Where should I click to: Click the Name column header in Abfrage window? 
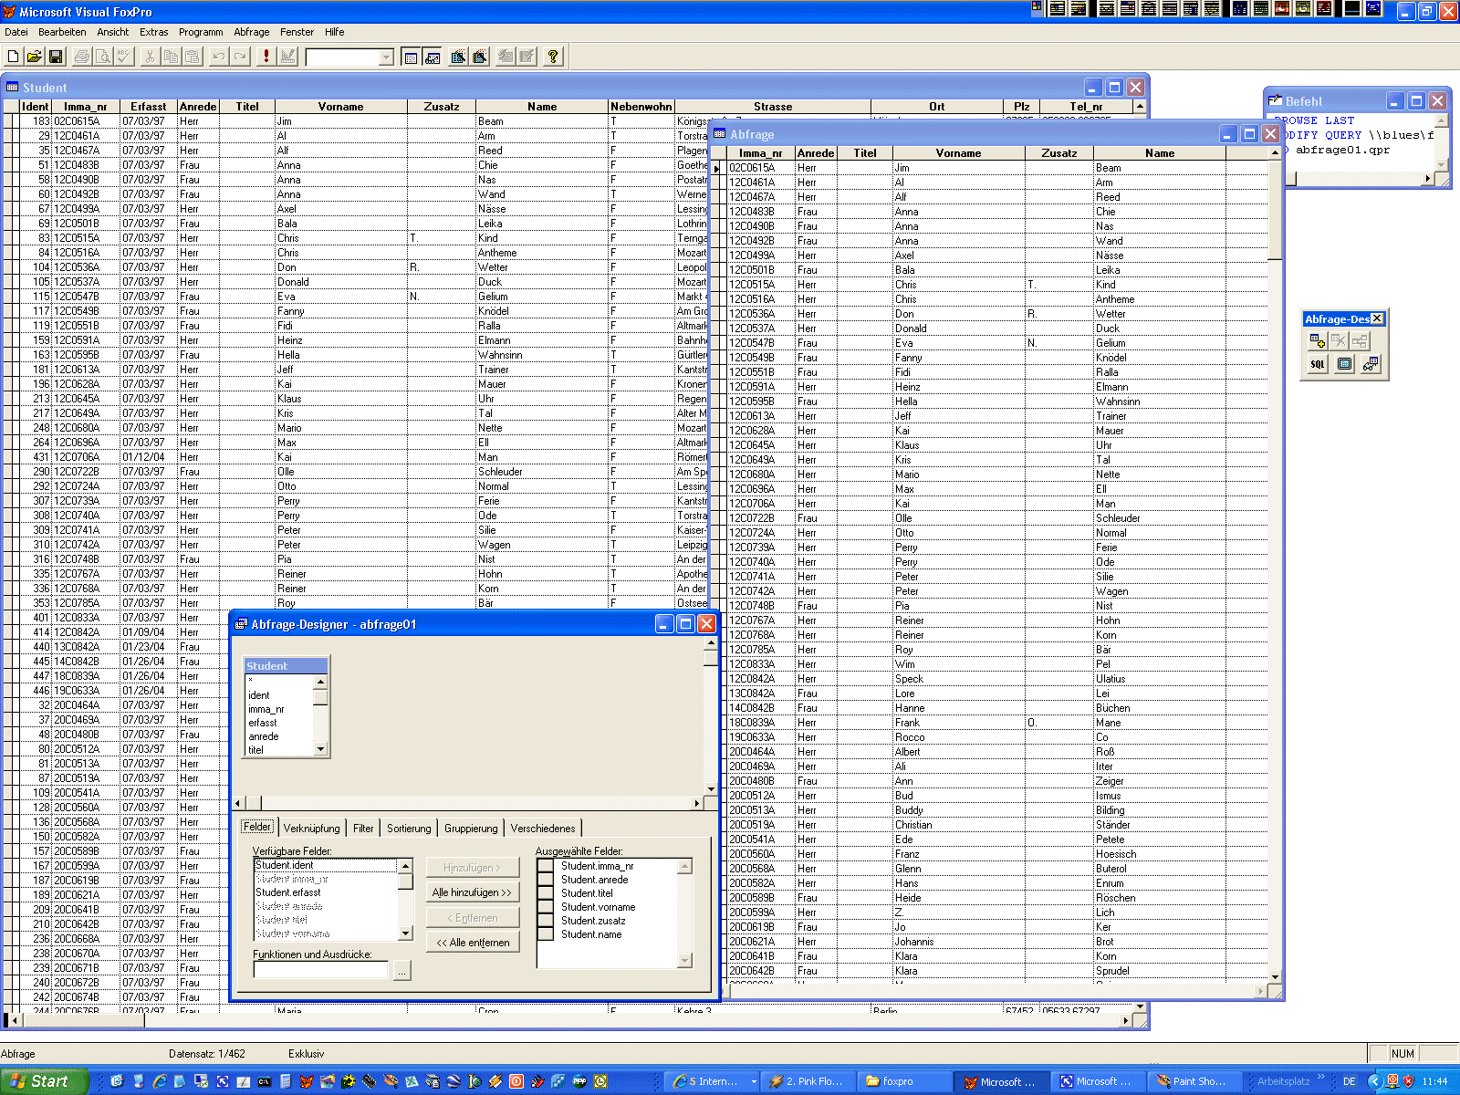tap(1160, 153)
